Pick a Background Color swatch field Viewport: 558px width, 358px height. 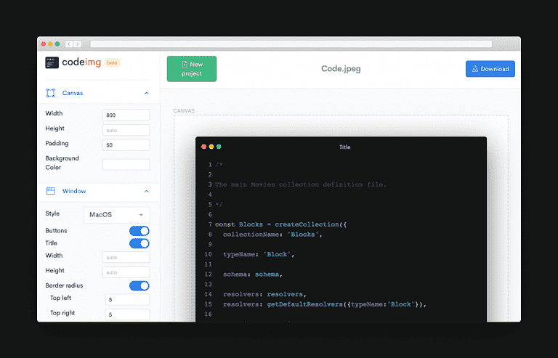pyautogui.click(x=126, y=164)
